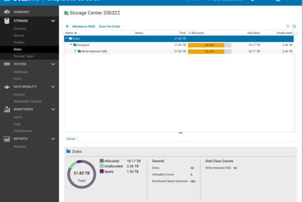Click the Storage Center 350322 title
Image resolution: width=303 pixels, height=202 pixels.
pyautogui.click(x=95, y=13)
